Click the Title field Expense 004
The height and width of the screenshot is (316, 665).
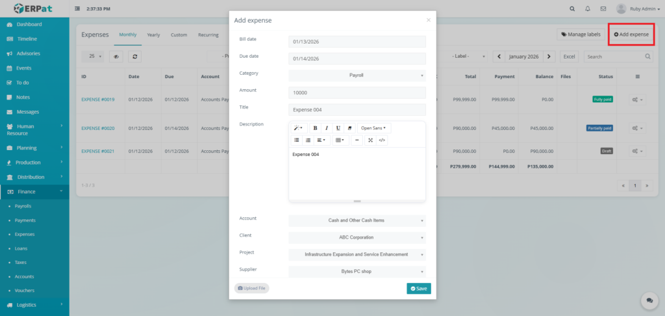pos(357,110)
